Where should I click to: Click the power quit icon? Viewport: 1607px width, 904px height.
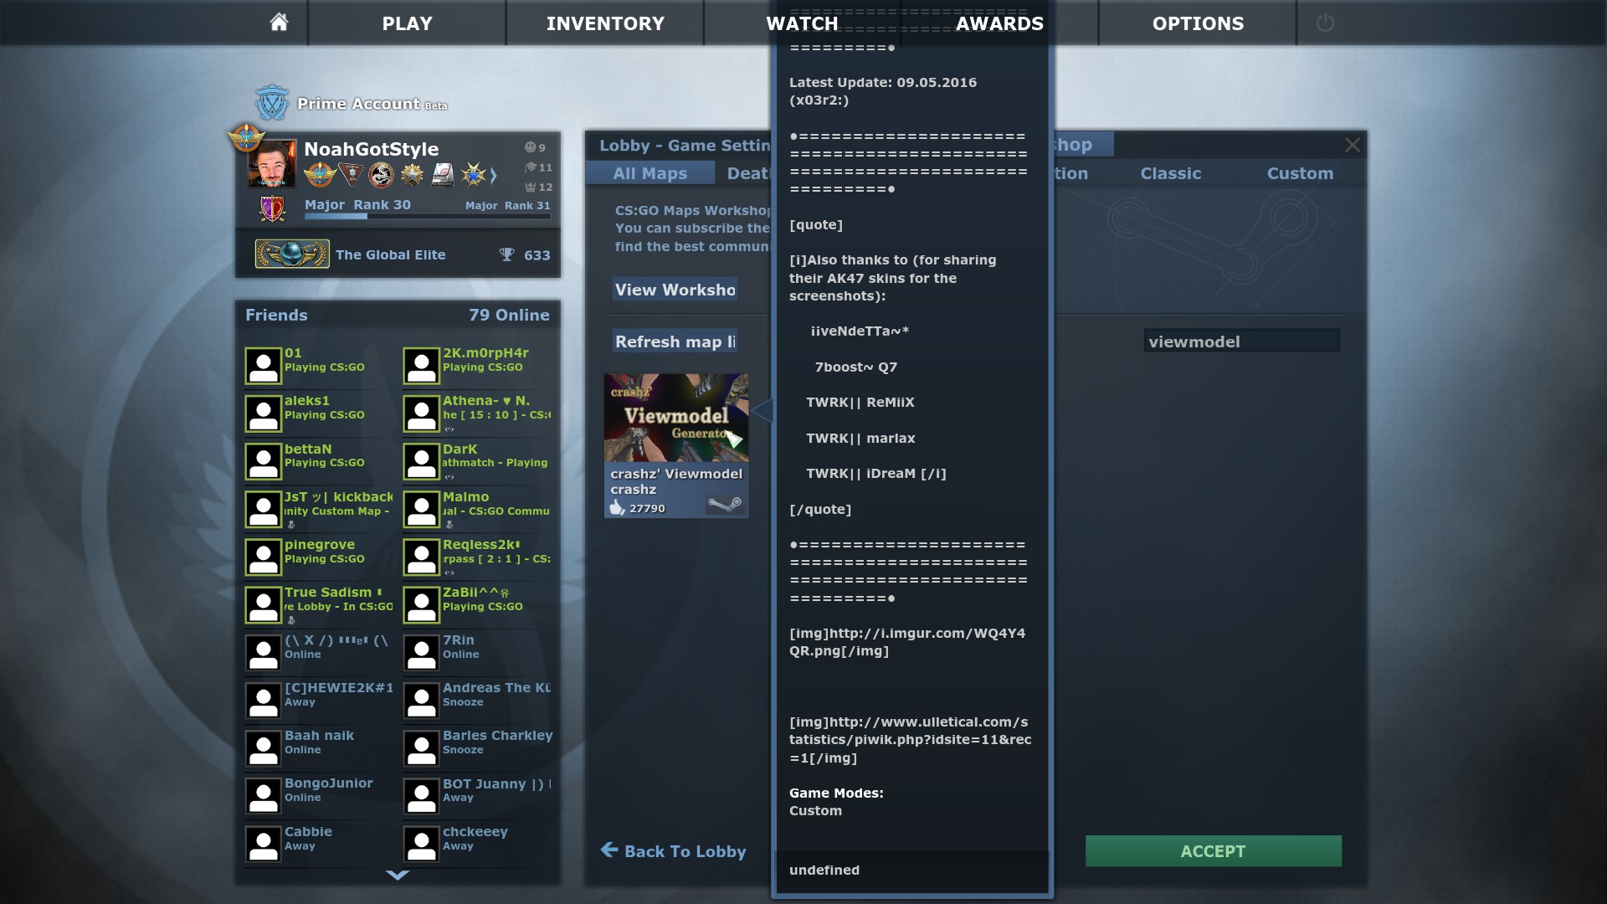click(1325, 23)
